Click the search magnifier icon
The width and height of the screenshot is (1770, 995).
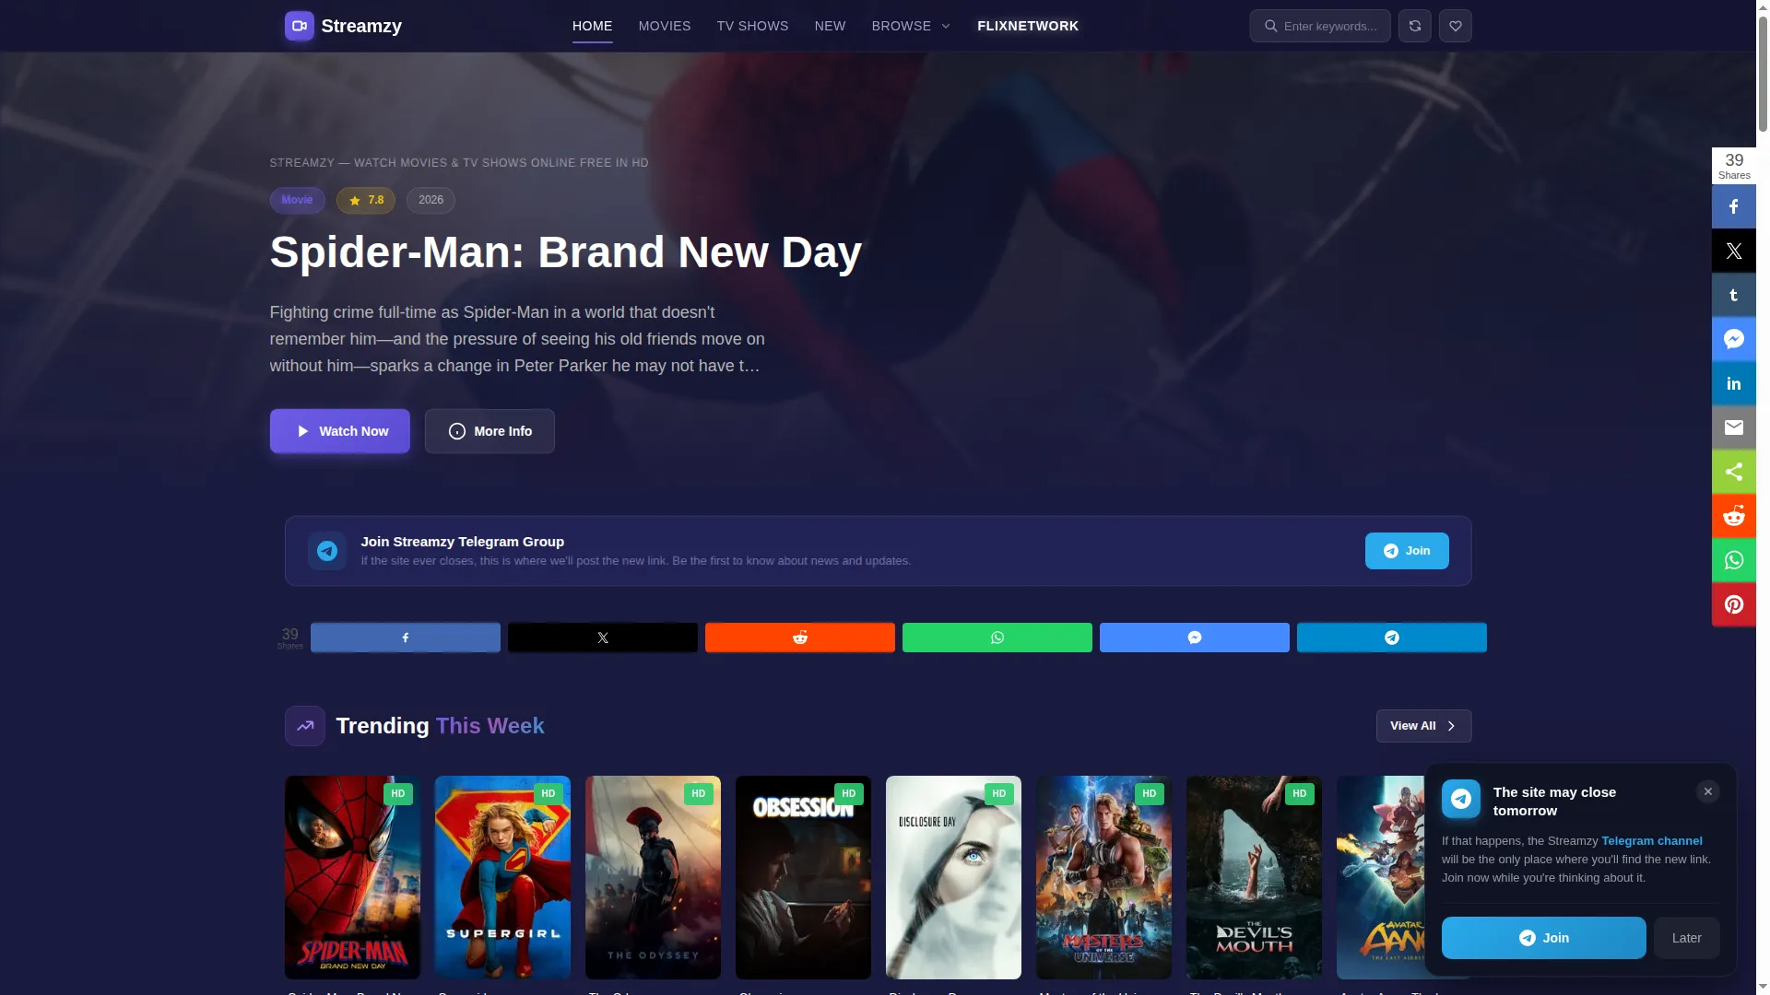click(1270, 26)
